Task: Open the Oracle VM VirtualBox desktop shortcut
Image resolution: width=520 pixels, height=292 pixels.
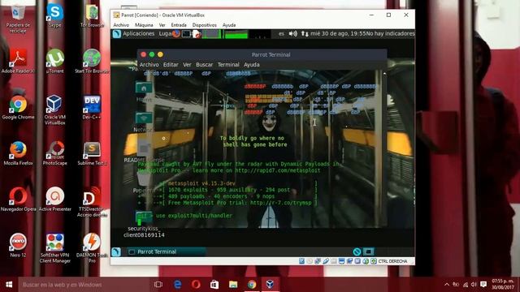Action: [x=54, y=110]
